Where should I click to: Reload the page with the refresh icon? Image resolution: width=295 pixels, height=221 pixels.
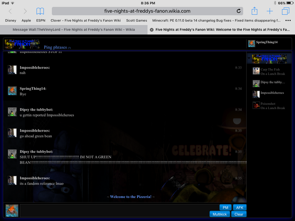click(x=239, y=11)
